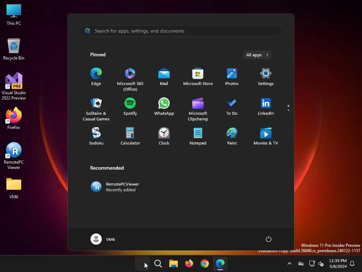The image size is (362, 272).
Task: Open Movies & TV
Action: [266, 136]
